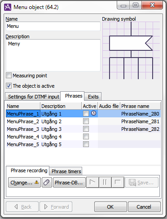Select the MenuPhrase_3 row

pyautogui.click(x=83, y=129)
